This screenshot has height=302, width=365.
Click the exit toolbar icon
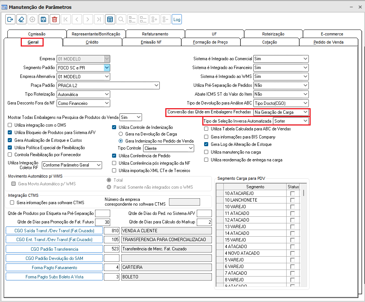10,20
